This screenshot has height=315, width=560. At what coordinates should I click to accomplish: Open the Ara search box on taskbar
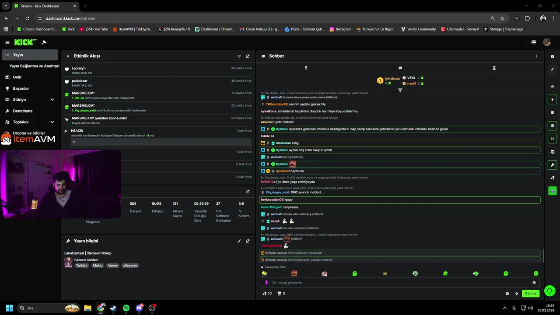[49, 308]
